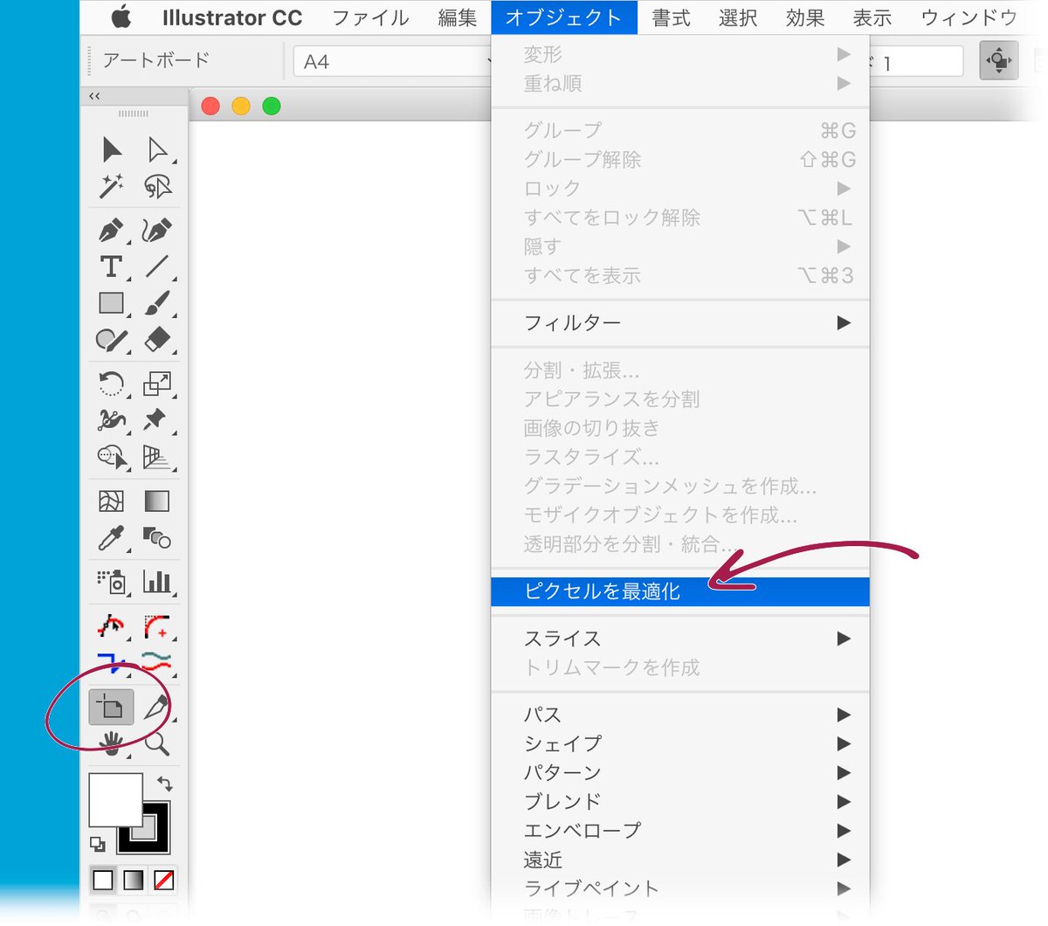Select the Pen tool
The width and height of the screenshot is (1048, 926).
coord(112,231)
